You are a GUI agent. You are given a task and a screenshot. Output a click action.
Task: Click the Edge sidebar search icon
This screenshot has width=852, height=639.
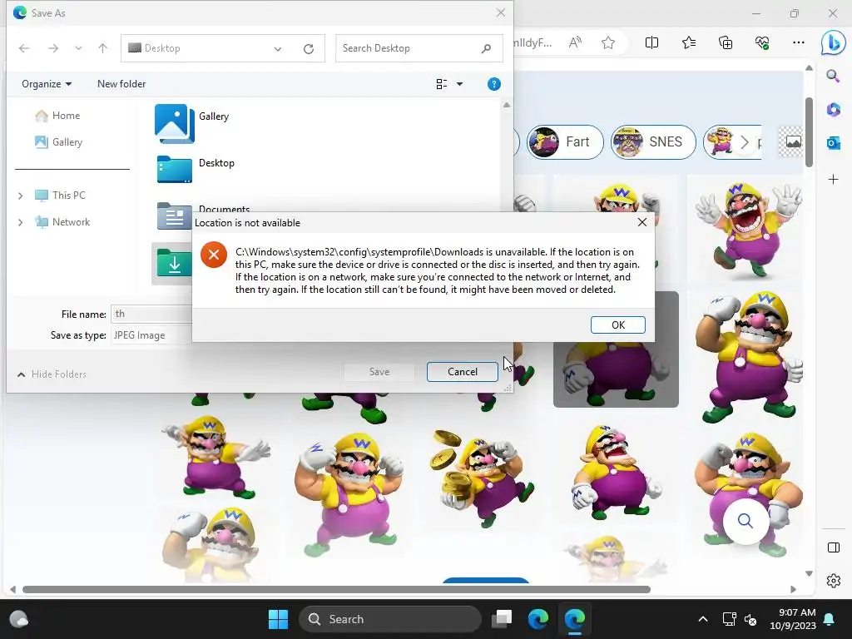(x=833, y=76)
